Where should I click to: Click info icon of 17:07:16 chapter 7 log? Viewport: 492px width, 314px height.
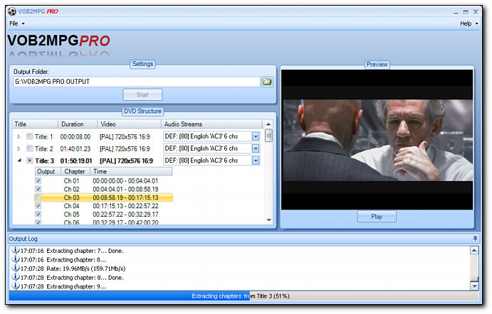tap(16, 251)
